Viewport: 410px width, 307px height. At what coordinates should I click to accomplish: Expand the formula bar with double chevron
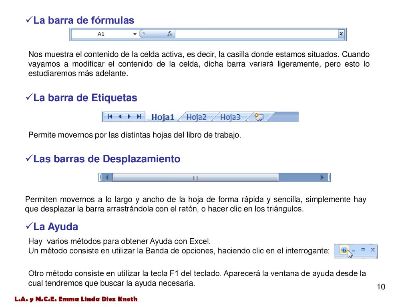[341, 34]
